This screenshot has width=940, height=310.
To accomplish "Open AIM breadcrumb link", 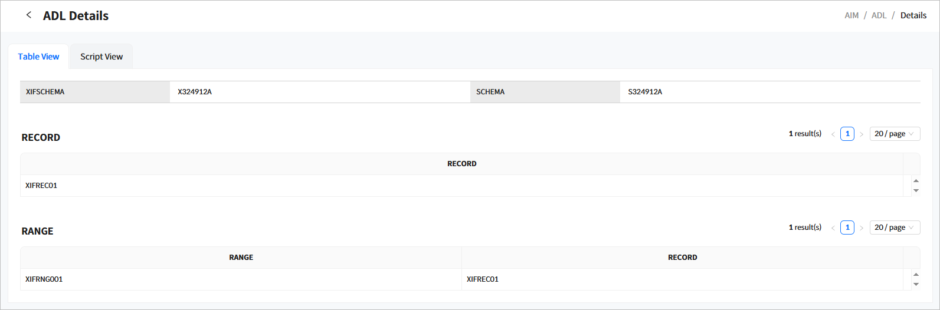I will [851, 15].
